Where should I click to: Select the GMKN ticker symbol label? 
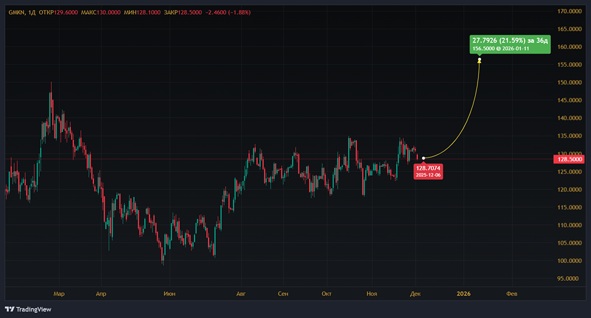click(x=16, y=12)
